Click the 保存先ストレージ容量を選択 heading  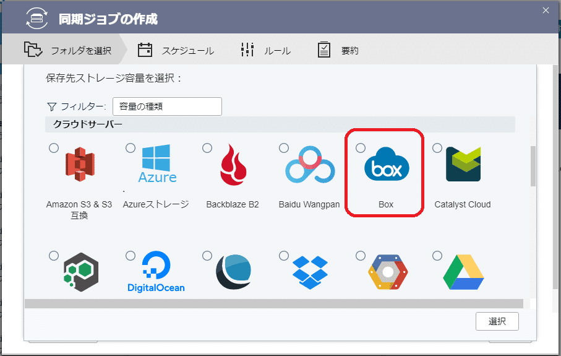tap(114, 78)
